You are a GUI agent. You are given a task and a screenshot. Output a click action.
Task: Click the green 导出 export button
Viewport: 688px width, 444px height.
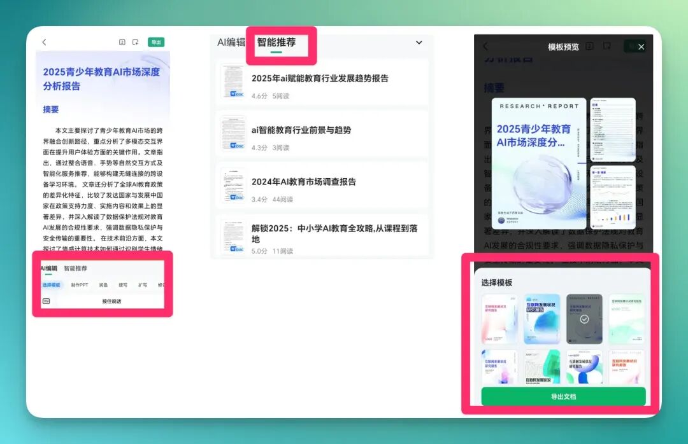click(156, 42)
